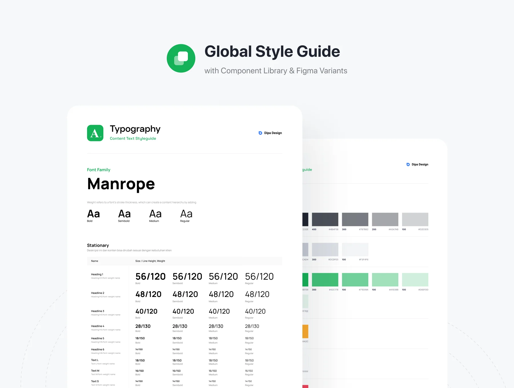This screenshot has height=388, width=514.
Task: Click the Semibold '56/120' sample
Action: point(187,276)
